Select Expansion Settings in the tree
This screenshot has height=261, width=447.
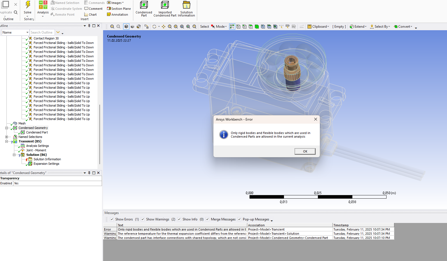(x=46, y=164)
